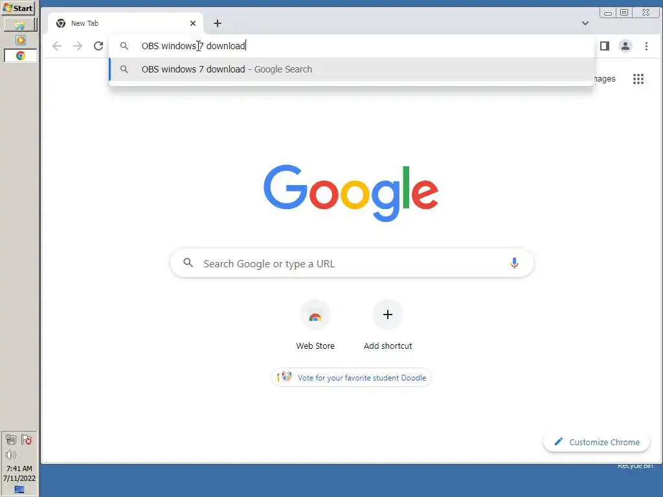Open the Windows Start menu

tap(17, 8)
